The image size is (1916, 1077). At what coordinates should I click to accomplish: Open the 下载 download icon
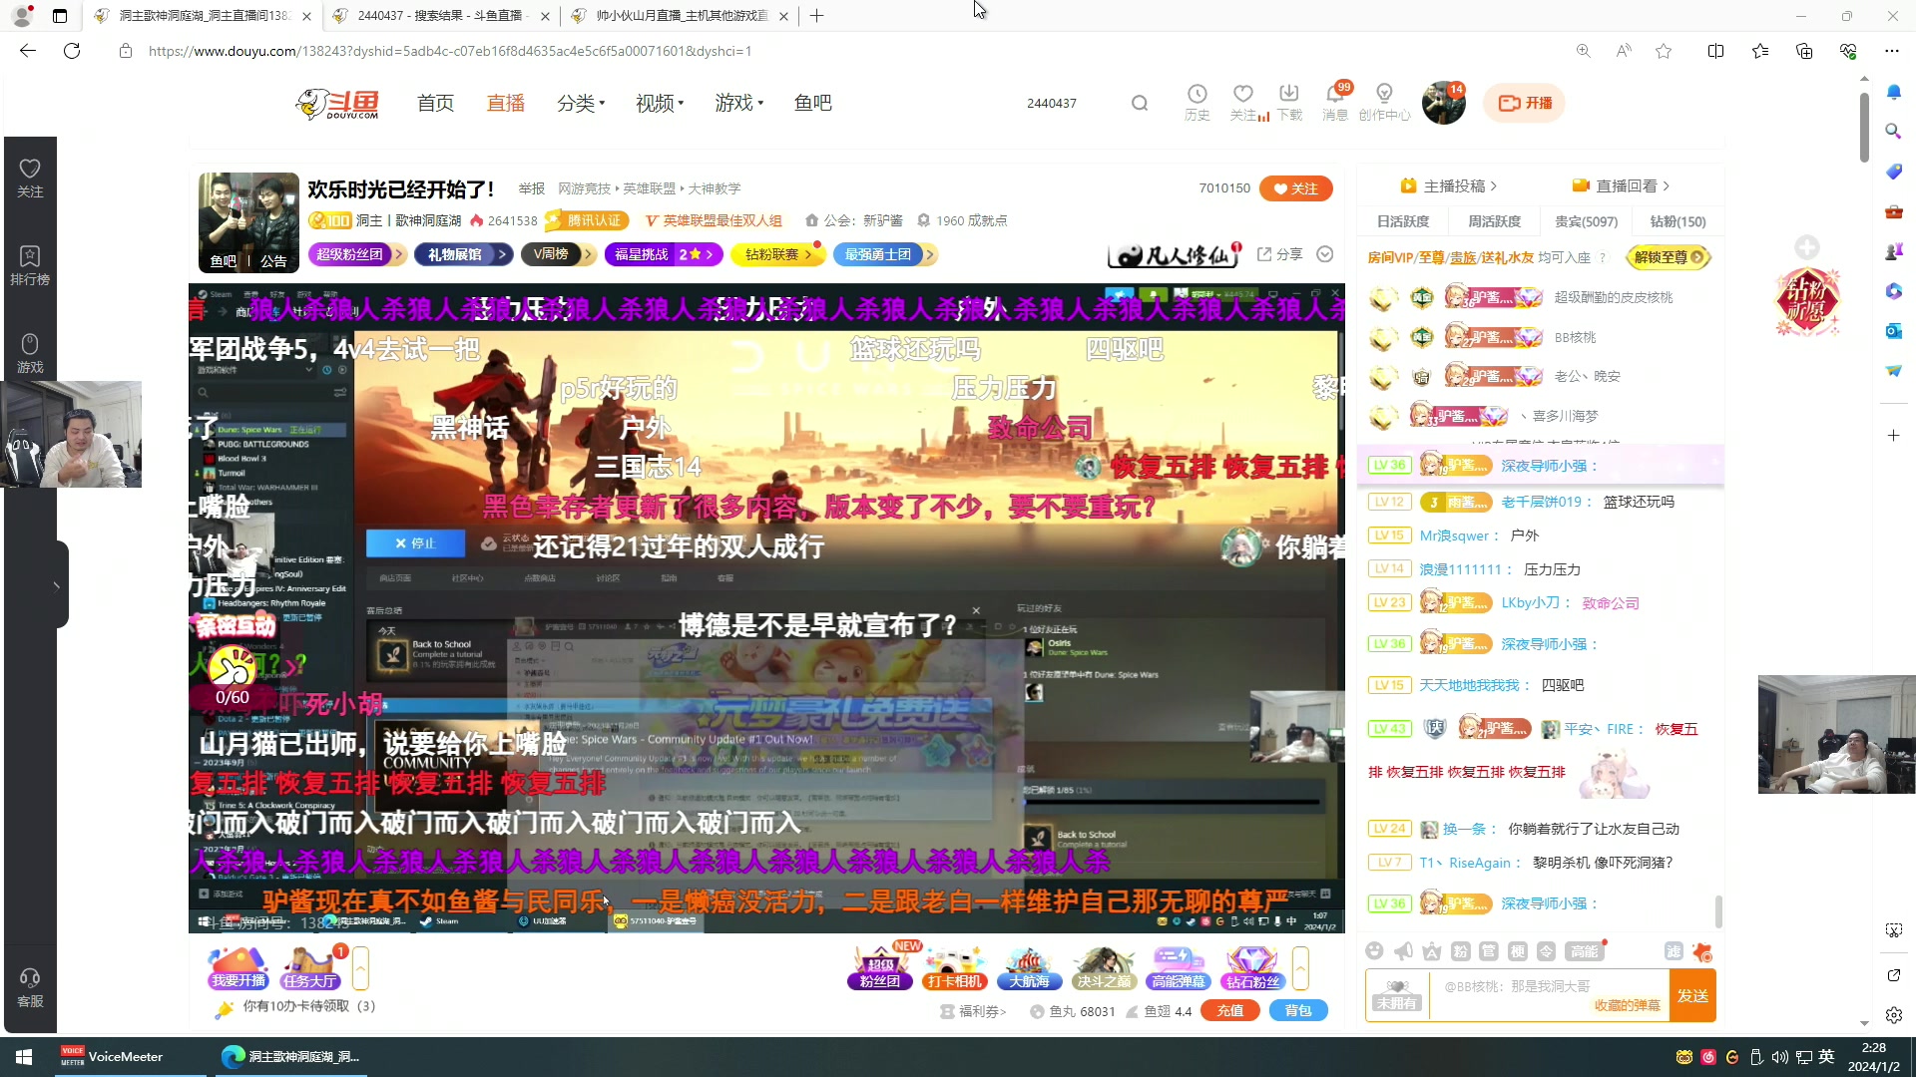coord(1289,103)
